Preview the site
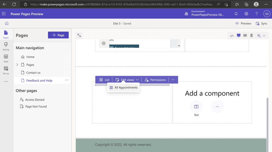 pos(243,24)
